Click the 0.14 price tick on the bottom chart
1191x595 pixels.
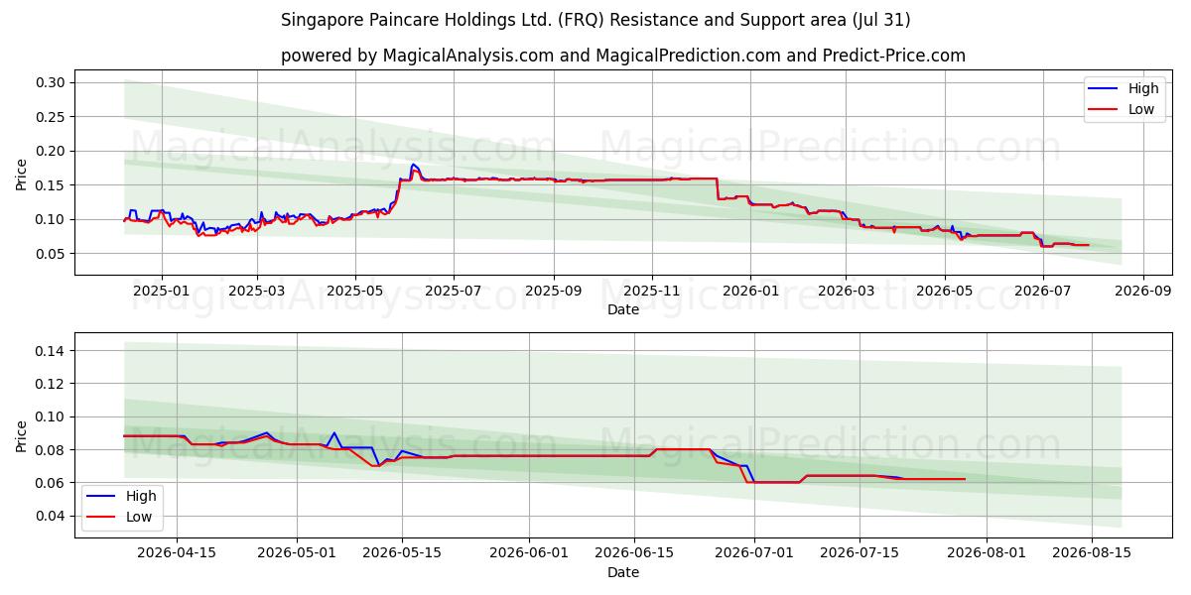[x=51, y=351]
